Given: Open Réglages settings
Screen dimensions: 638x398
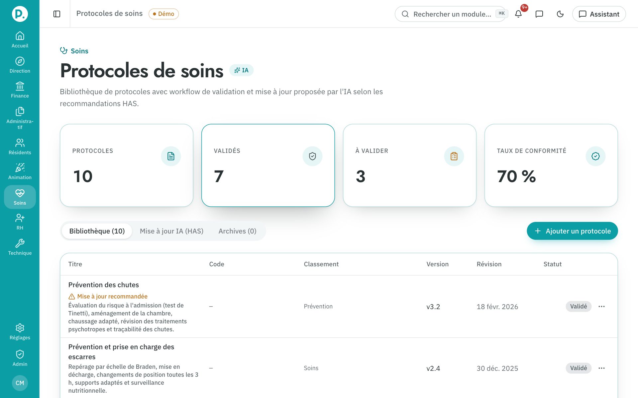Looking at the screenshot, I should click(20, 332).
